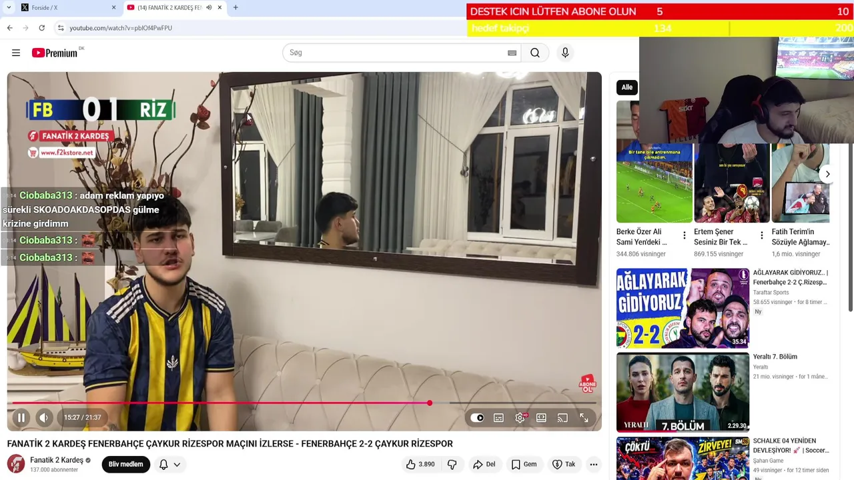This screenshot has width=854, height=480.
Task: Reload the current page
Action: (x=41, y=27)
